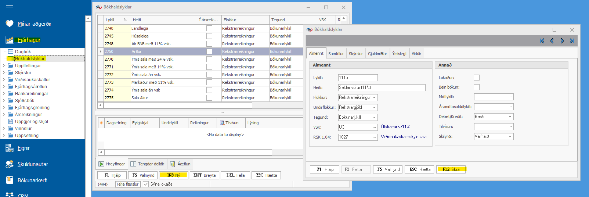Jump to last record arrow icon

pyautogui.click(x=572, y=41)
